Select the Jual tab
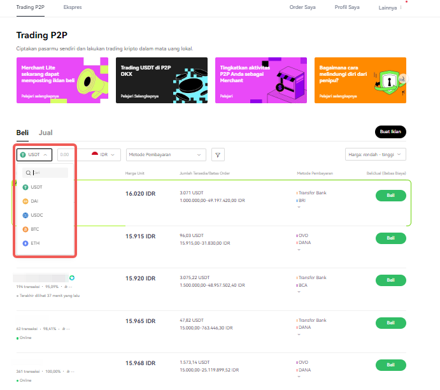Image resolution: width=440 pixels, height=390 pixels. point(45,133)
